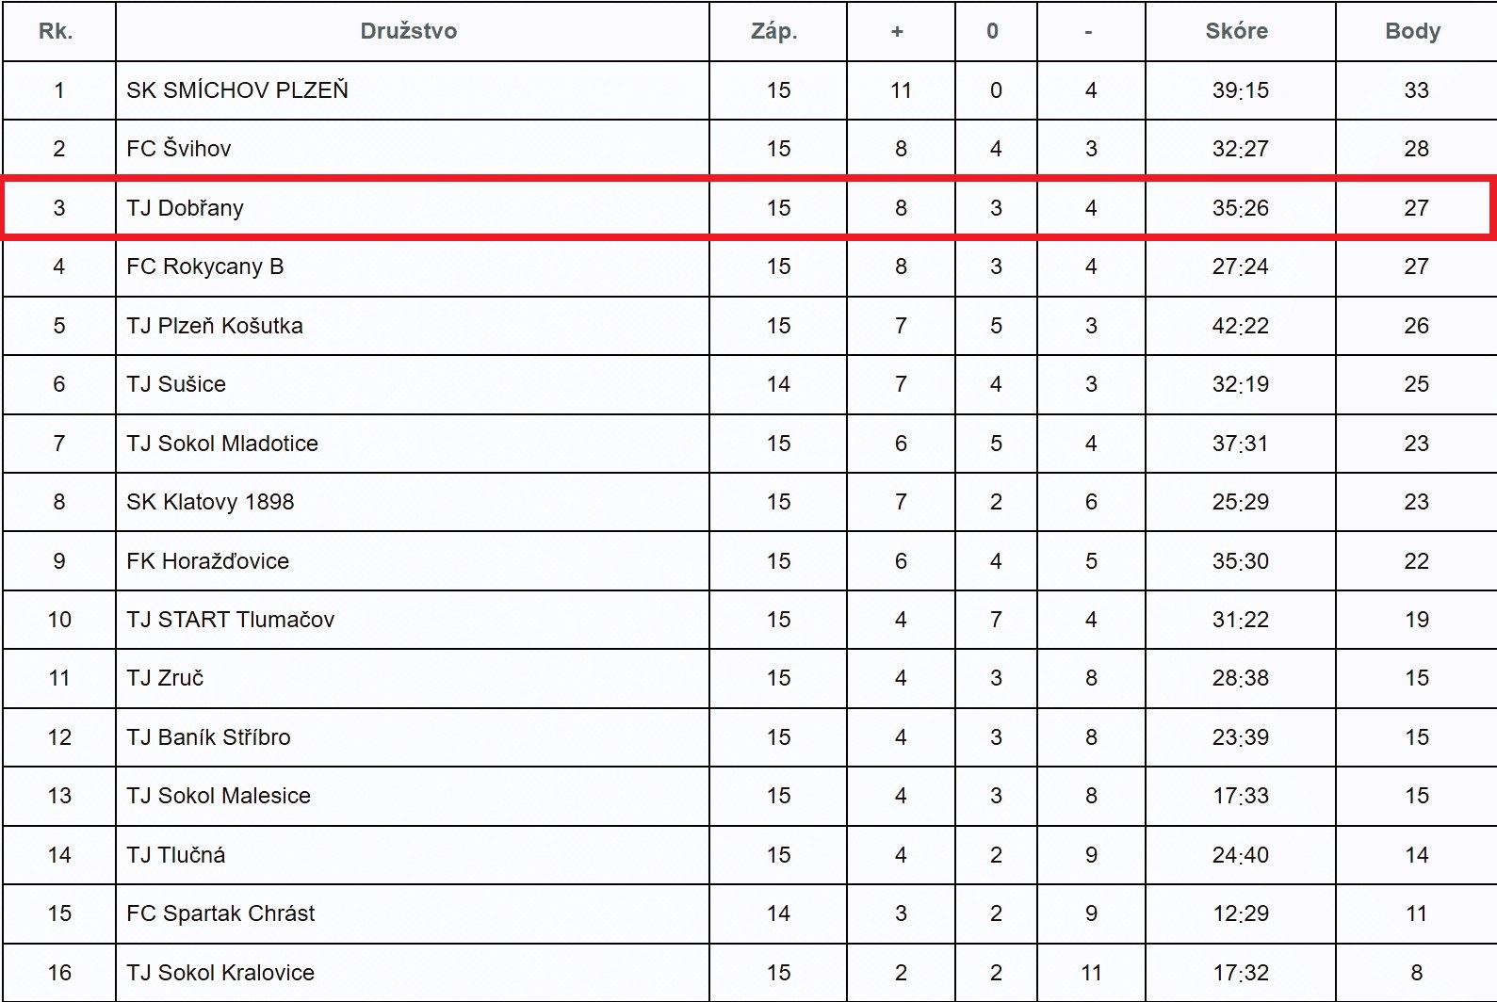Click the Skóre column header
This screenshot has height=1002, width=1497.
(1236, 31)
